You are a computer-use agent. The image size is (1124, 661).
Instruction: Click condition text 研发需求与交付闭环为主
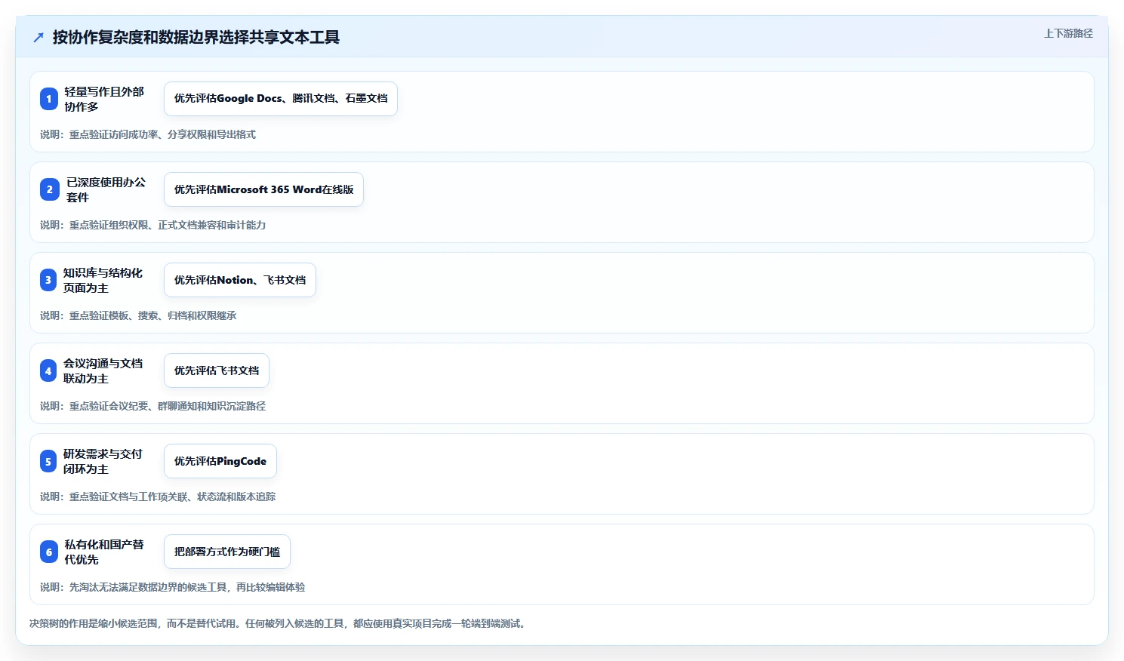coord(103,461)
